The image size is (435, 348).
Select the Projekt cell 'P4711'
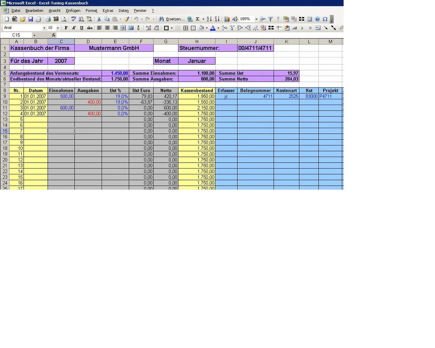click(330, 97)
